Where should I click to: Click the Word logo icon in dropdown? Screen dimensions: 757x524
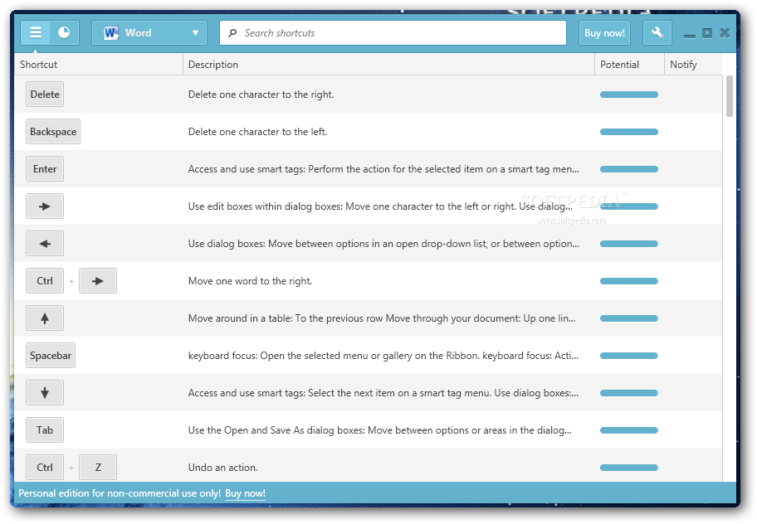point(111,33)
